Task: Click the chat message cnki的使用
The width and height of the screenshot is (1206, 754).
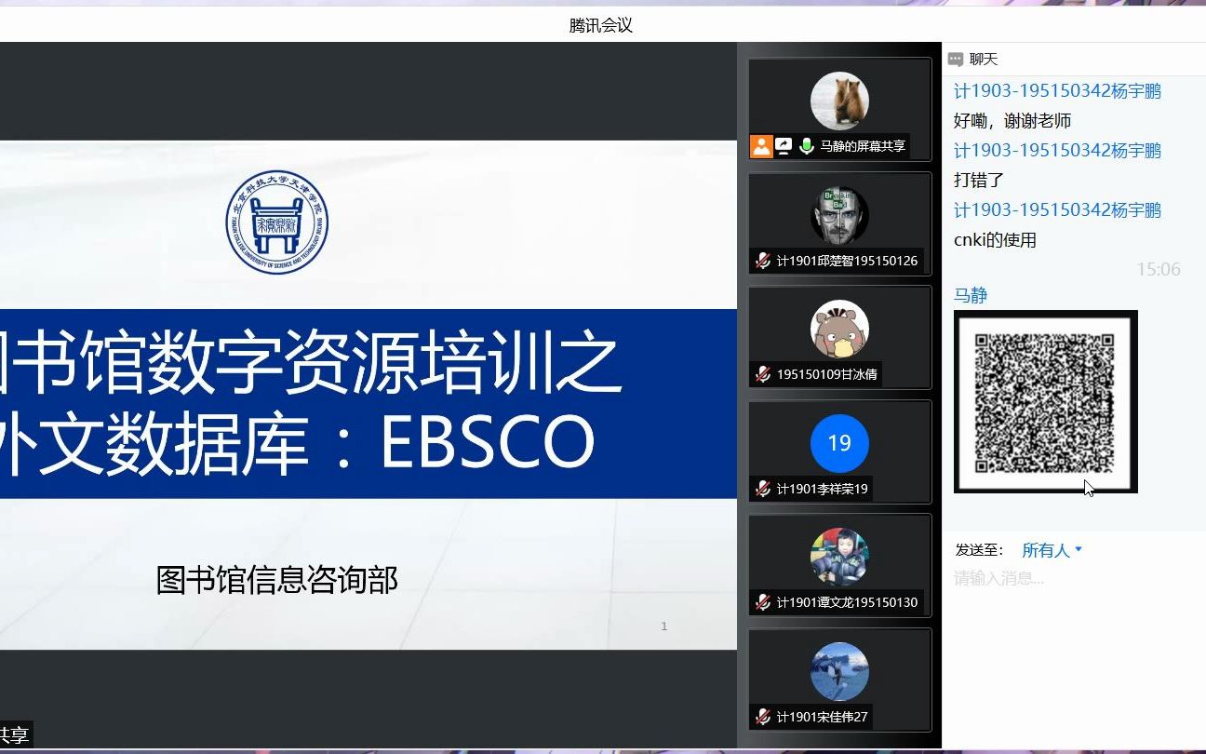Action: [x=995, y=240]
